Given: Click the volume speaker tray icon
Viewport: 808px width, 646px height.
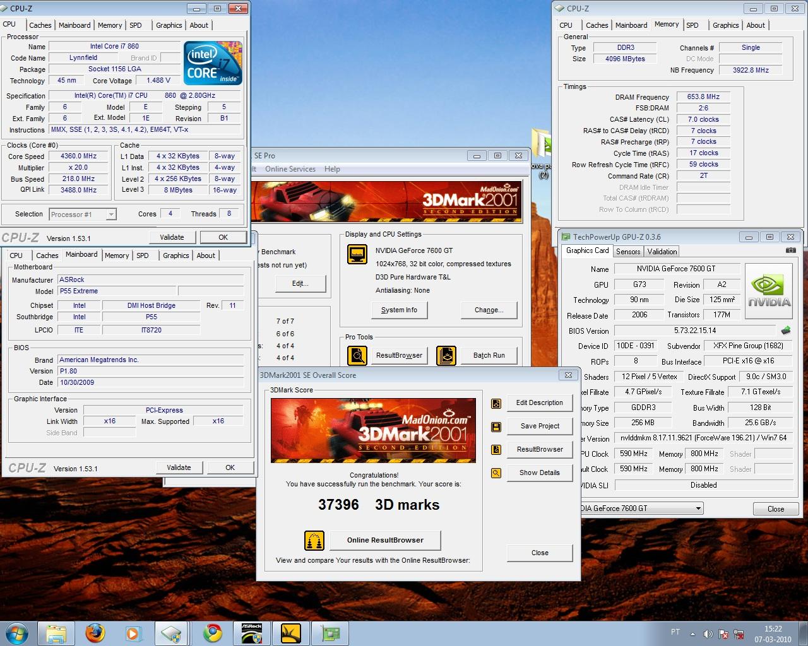Looking at the screenshot, I should tap(708, 634).
